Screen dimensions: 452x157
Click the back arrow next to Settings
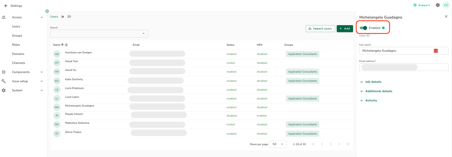pyautogui.click(x=6, y=6)
